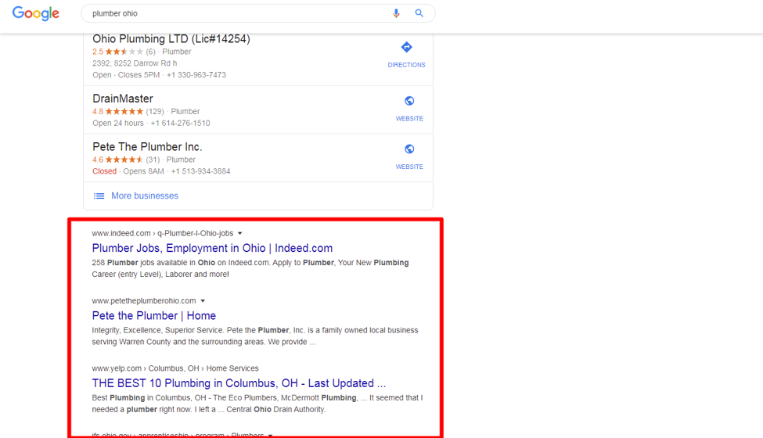The width and height of the screenshot is (763, 438).
Task: Click the 2.5 star rating of Ohio Plumbing
Action: tap(117, 52)
